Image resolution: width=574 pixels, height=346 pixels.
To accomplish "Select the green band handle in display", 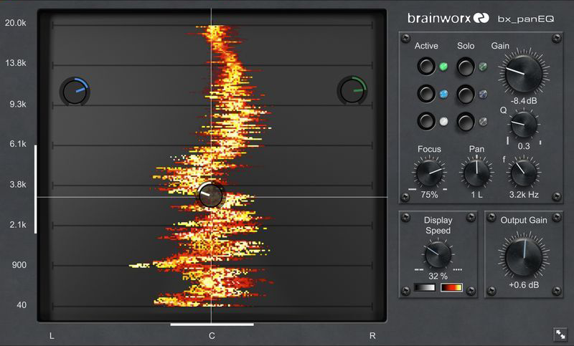I will (x=352, y=90).
